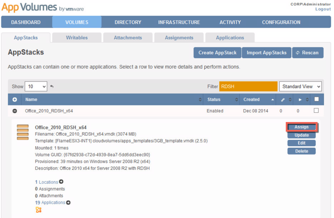Click the AppStack stacked volumes icon
Screen dimensions: 334x218
(23, 132)
